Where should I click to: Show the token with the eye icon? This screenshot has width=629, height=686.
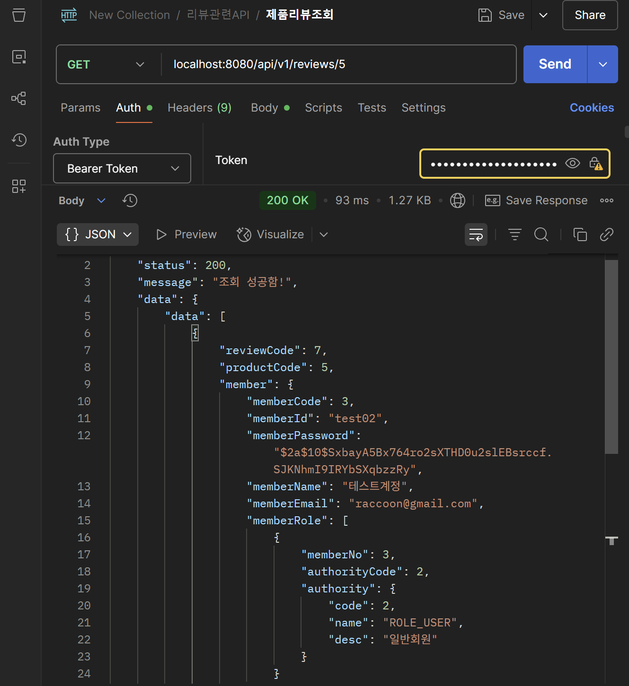573,164
